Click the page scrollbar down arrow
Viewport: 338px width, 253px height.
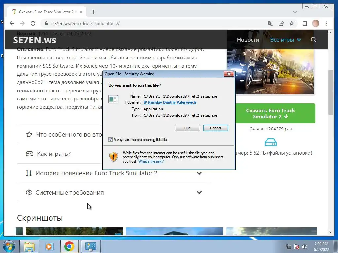[x=331, y=232]
